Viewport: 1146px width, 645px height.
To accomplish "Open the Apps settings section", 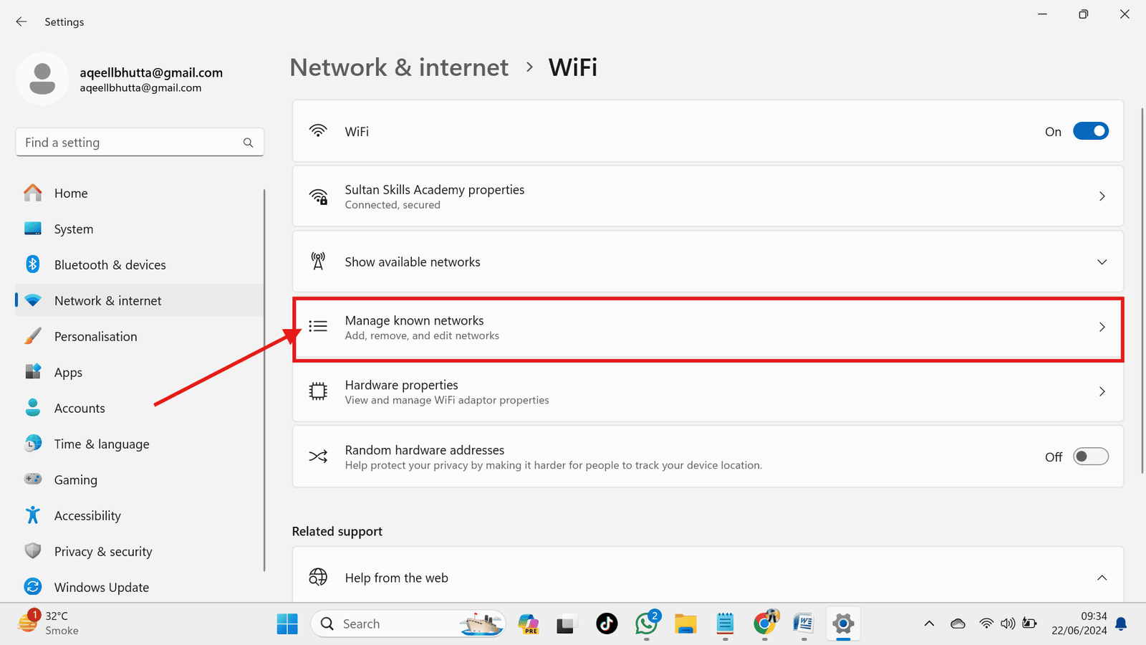I will tap(68, 372).
